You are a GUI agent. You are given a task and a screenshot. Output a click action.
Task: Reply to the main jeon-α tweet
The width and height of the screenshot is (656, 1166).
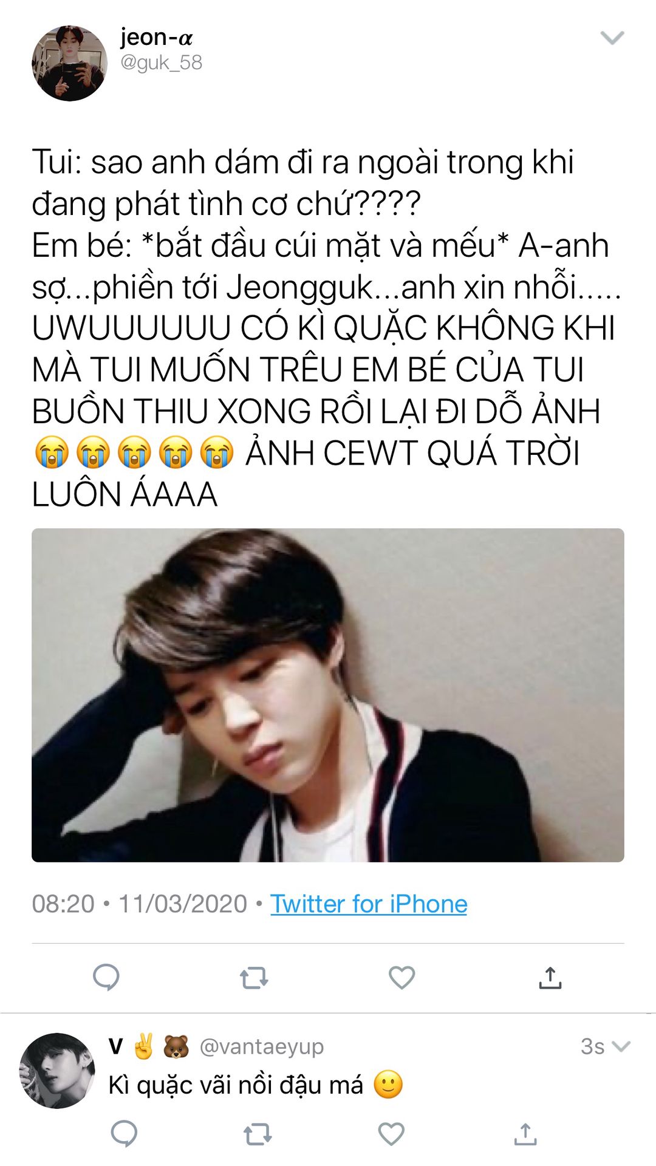pyautogui.click(x=106, y=977)
